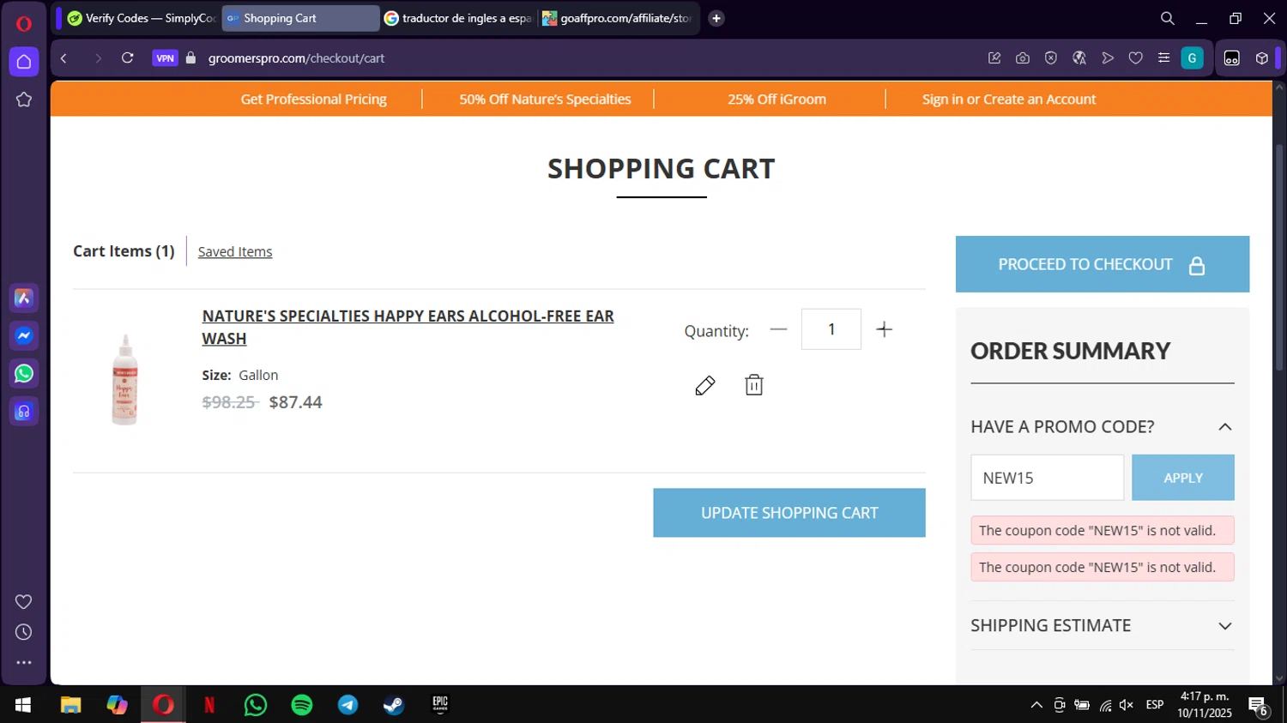
Task: Increase quantity with the plus button
Action: tap(885, 329)
